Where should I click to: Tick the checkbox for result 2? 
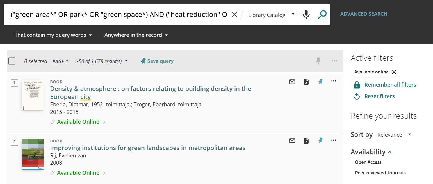point(14,142)
